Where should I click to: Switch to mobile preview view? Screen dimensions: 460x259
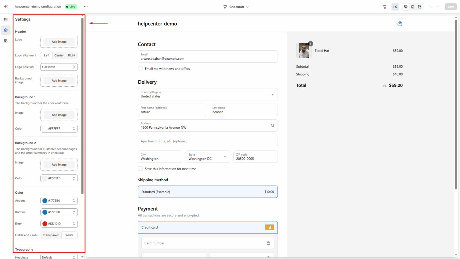point(413,6)
